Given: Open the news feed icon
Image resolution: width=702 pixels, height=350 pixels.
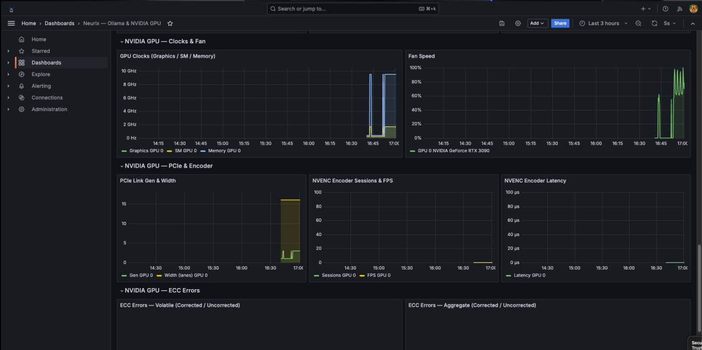Looking at the screenshot, I should point(680,9).
